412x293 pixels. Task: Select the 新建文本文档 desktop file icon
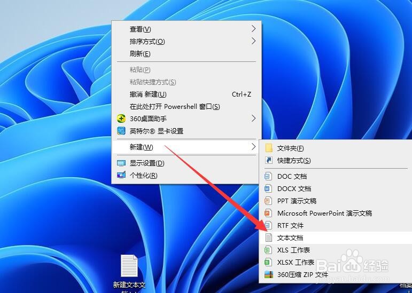129,266
